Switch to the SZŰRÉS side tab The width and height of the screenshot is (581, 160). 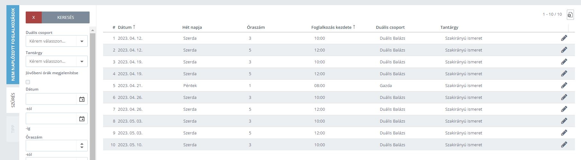pos(13,100)
